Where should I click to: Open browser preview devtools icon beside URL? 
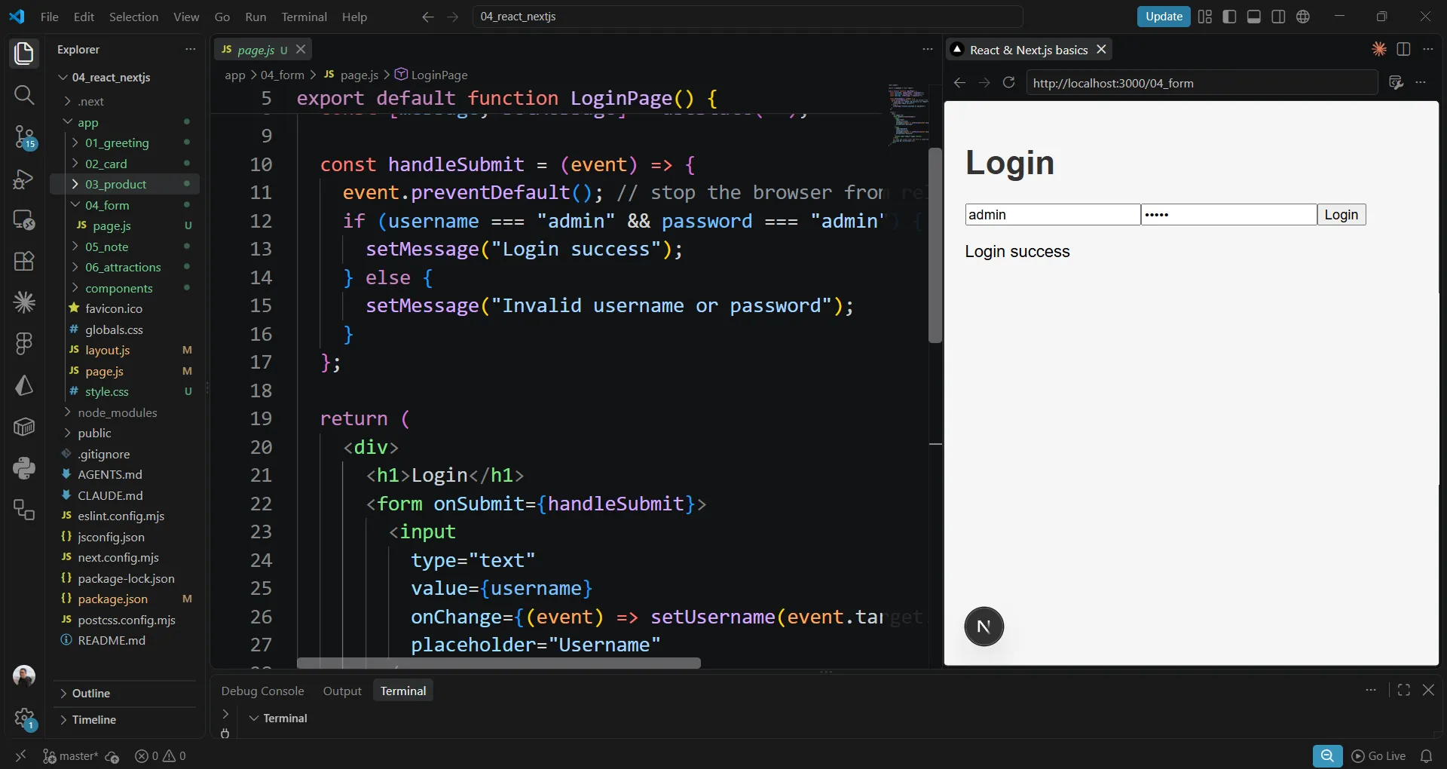tap(1396, 82)
